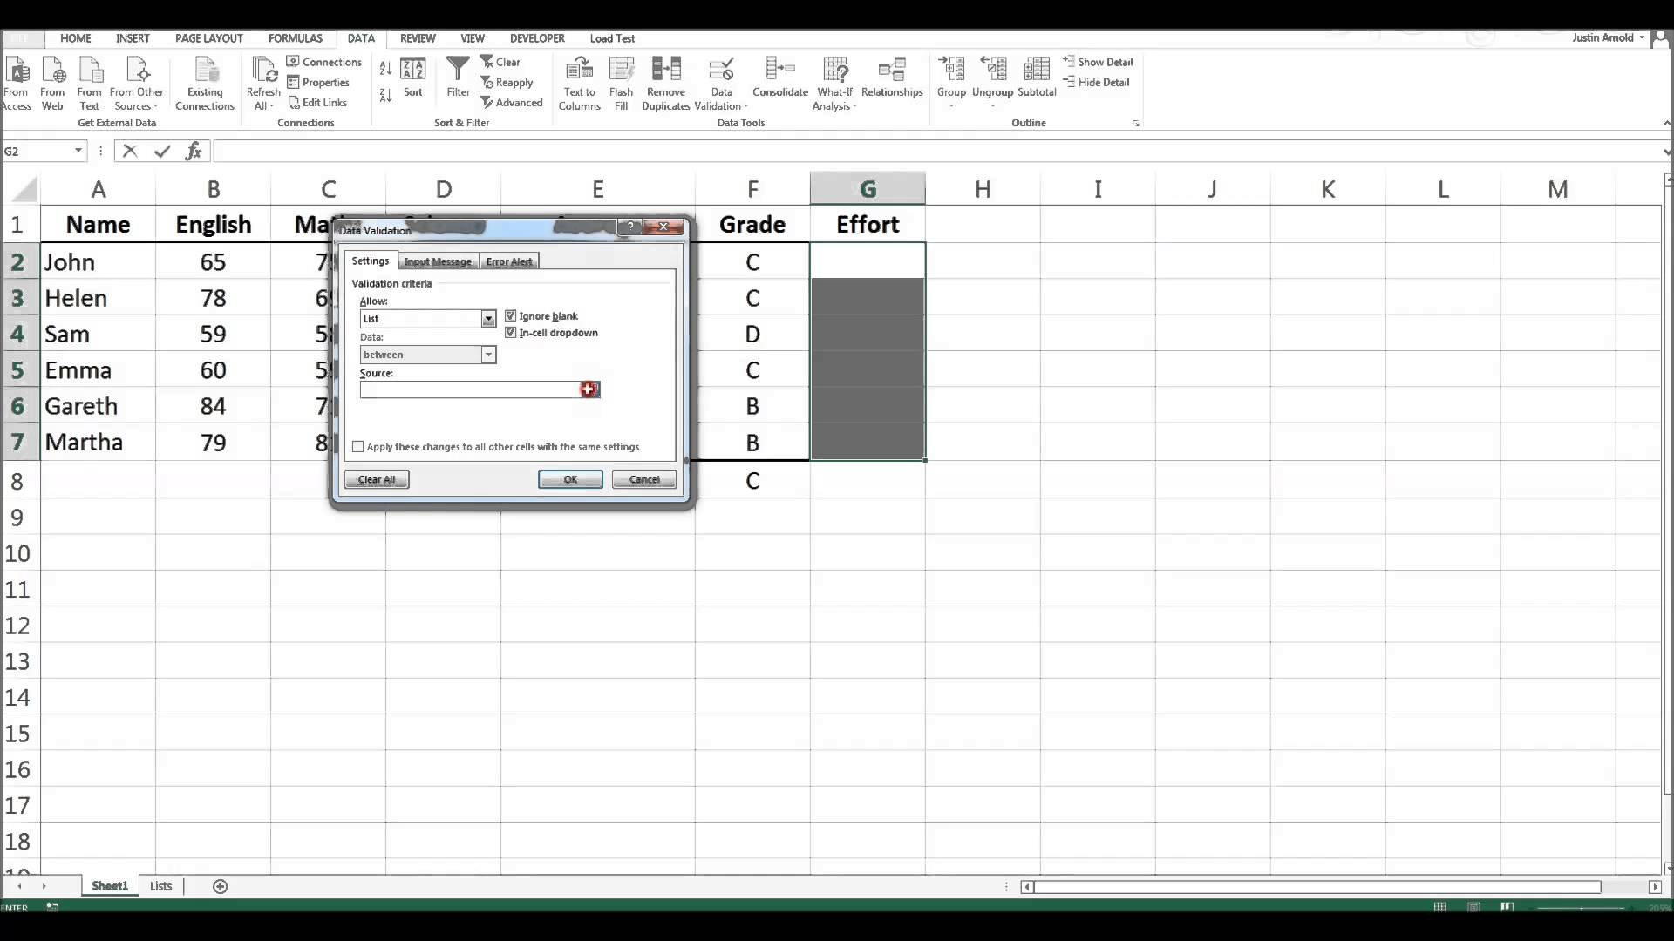The height and width of the screenshot is (941, 1674).
Task: Expand the Name Box dropdown
Action: pyautogui.click(x=78, y=151)
